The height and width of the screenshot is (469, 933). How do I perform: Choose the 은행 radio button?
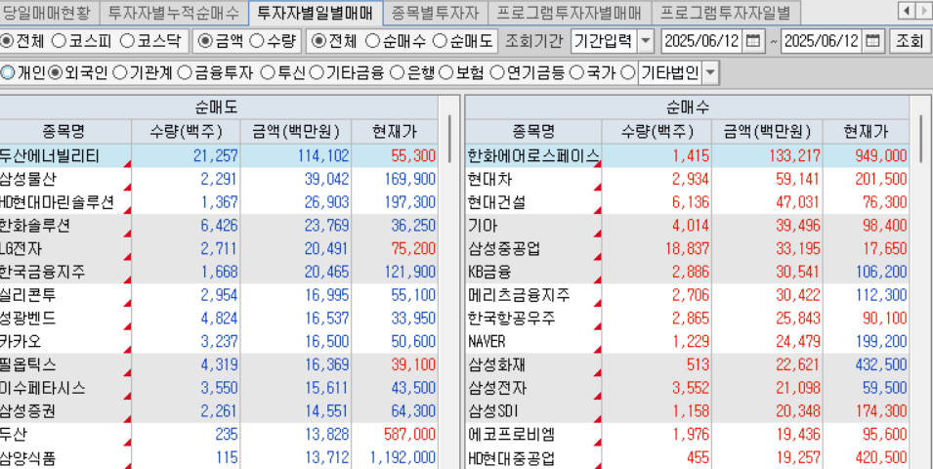tap(397, 73)
